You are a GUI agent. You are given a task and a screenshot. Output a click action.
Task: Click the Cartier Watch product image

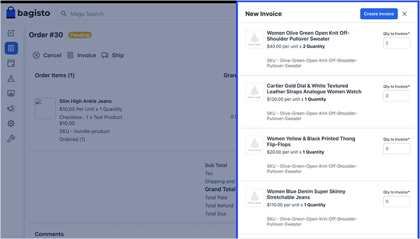pos(255,92)
